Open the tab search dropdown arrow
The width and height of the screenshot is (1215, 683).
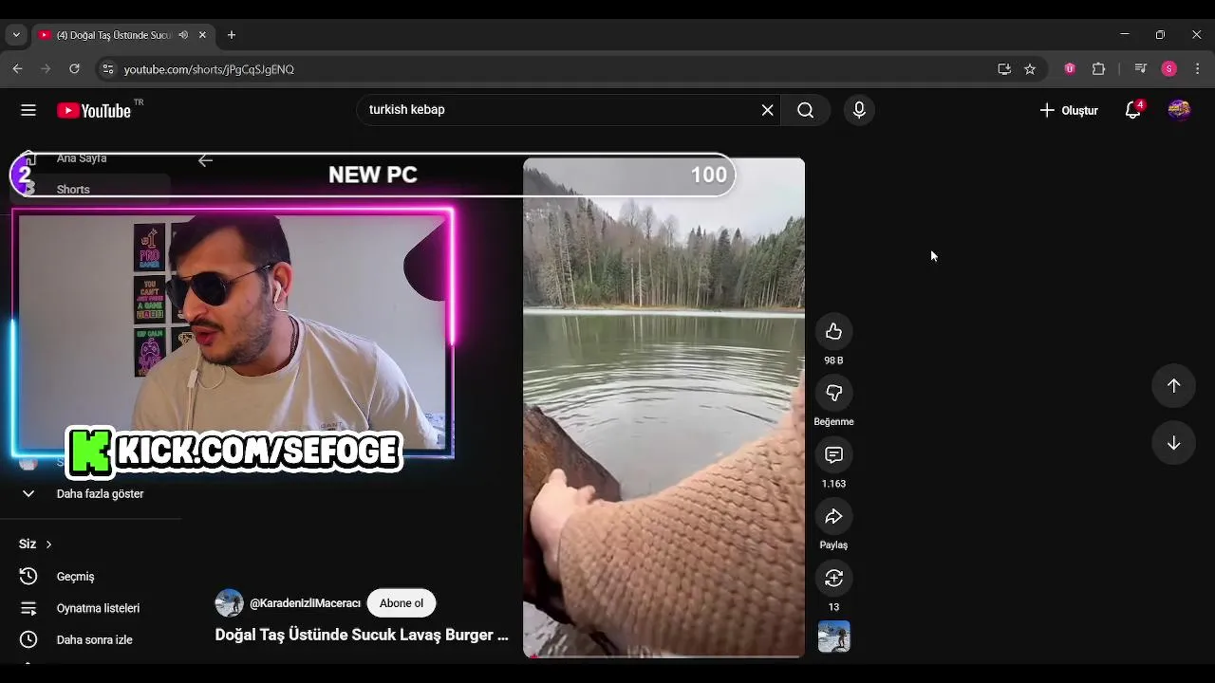coord(15,35)
